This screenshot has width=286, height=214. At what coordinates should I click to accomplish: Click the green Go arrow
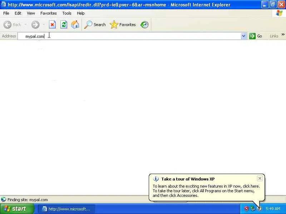coord(252,36)
